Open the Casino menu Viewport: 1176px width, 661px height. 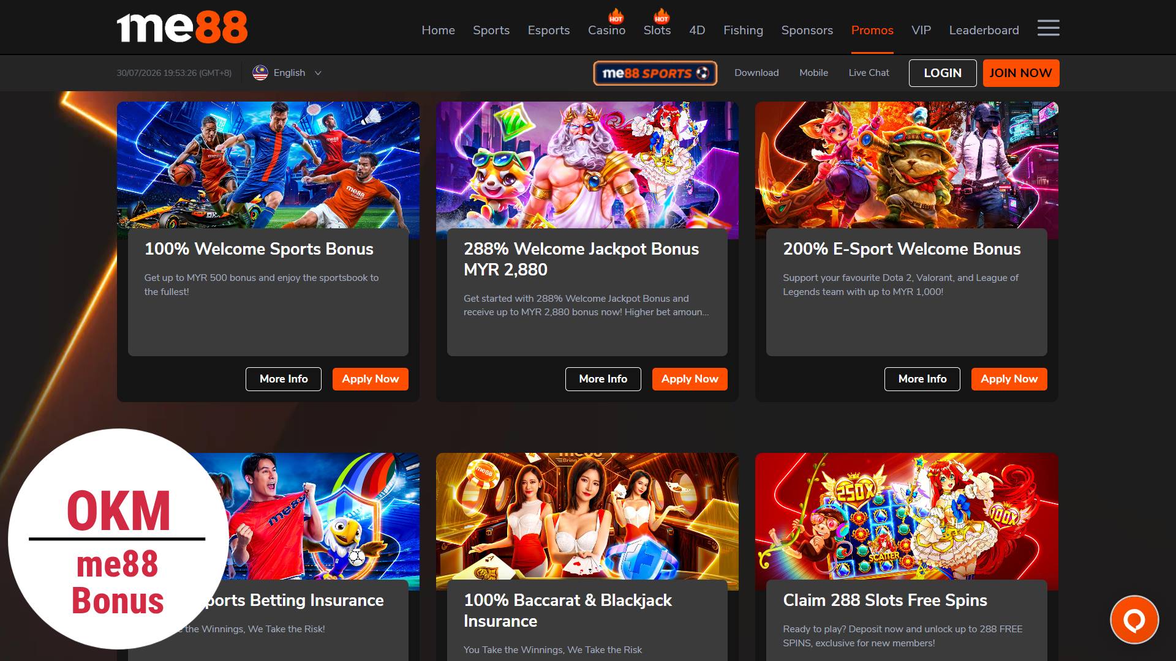(x=606, y=30)
